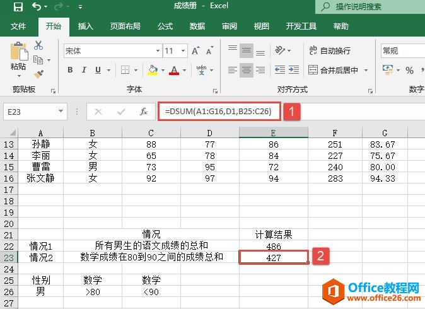The image size is (425, 309).
Task: Click the Borders icon
Action: click(125, 70)
